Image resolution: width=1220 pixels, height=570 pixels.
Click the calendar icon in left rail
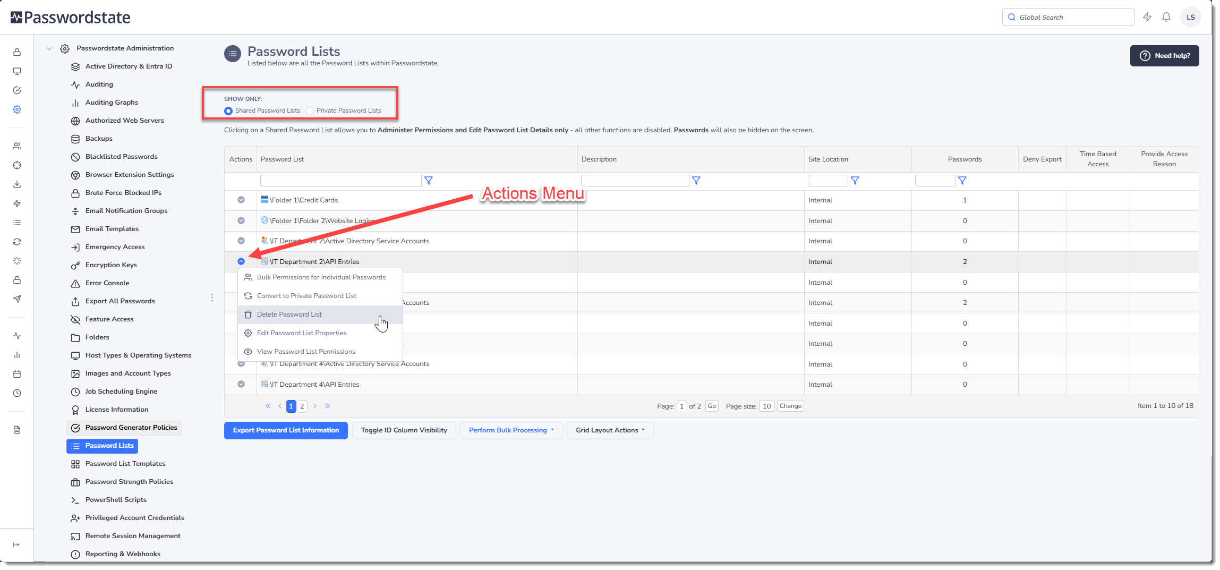[x=17, y=374]
